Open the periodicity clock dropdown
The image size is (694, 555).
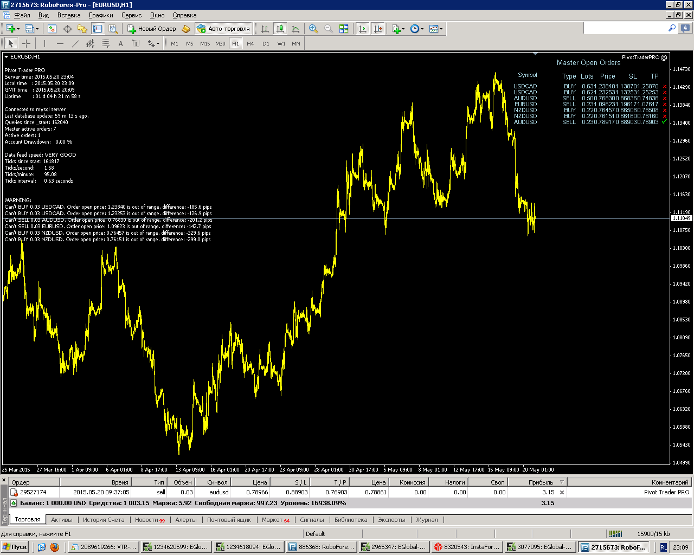point(416,29)
